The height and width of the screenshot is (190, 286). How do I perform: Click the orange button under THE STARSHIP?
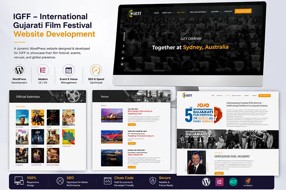pyautogui.click(x=132, y=167)
